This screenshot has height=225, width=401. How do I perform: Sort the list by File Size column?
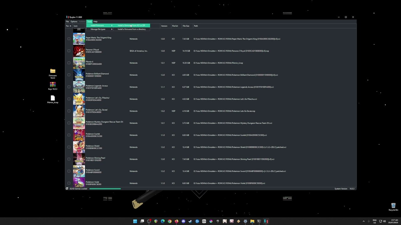[x=187, y=26]
